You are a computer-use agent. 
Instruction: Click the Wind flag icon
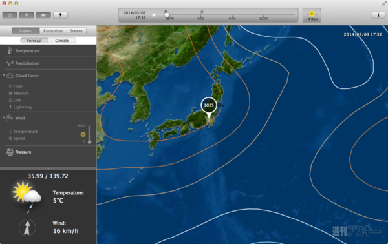pos(10,117)
